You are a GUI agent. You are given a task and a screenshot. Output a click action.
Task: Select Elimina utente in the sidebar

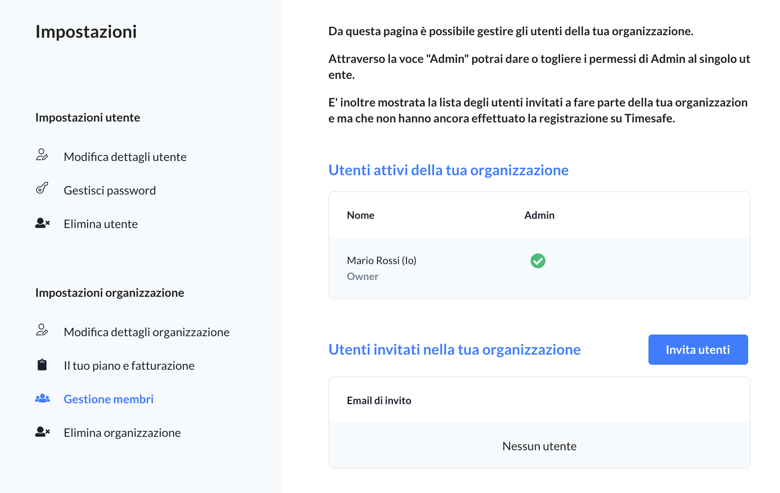101,224
